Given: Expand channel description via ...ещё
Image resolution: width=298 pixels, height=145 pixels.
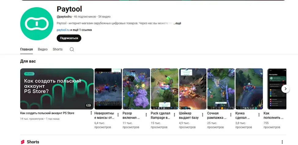Looking at the screenshot, I should [177, 23].
